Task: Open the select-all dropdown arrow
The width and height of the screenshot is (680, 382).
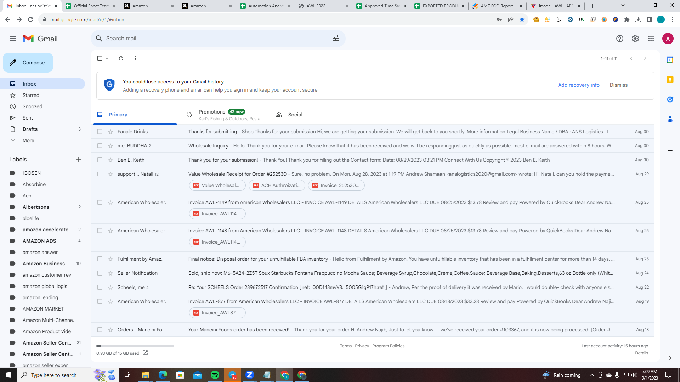Action: tap(107, 58)
